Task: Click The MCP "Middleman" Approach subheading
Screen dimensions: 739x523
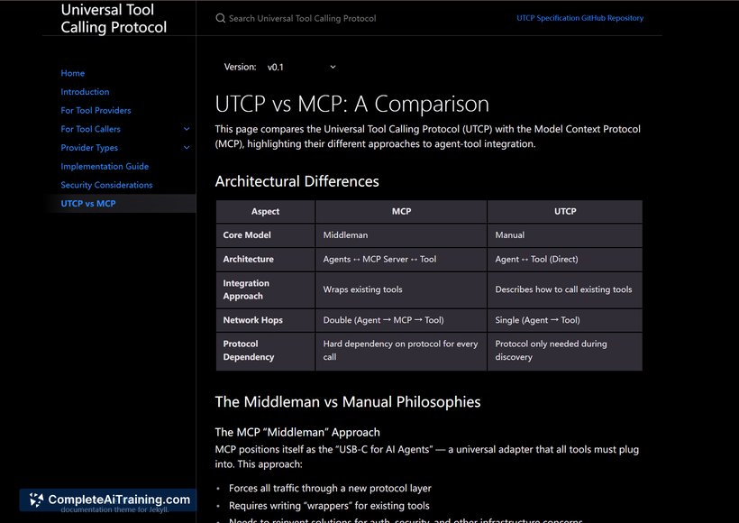Action: pos(297,433)
